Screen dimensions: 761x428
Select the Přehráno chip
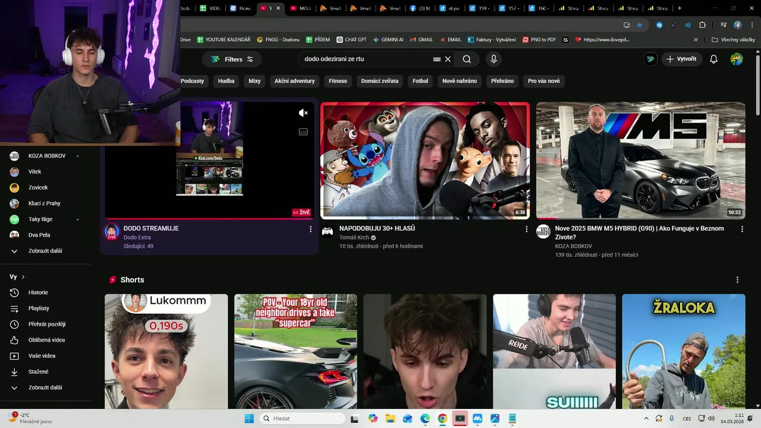pyautogui.click(x=502, y=81)
